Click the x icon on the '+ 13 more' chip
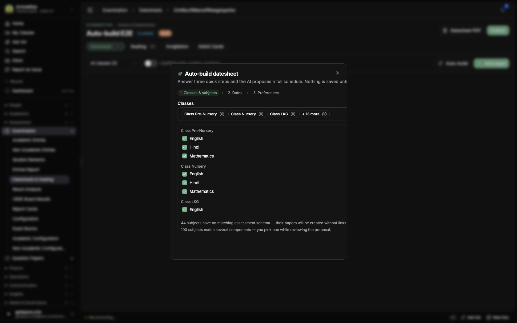This screenshot has width=517, height=323. click(x=324, y=114)
